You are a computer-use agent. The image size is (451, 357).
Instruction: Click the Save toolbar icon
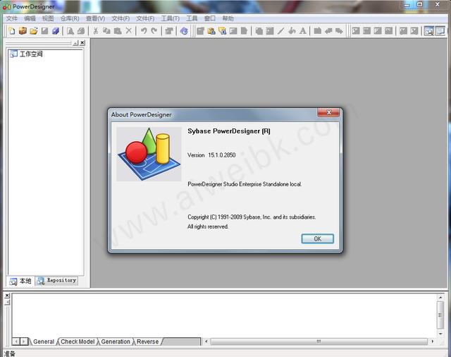44,31
